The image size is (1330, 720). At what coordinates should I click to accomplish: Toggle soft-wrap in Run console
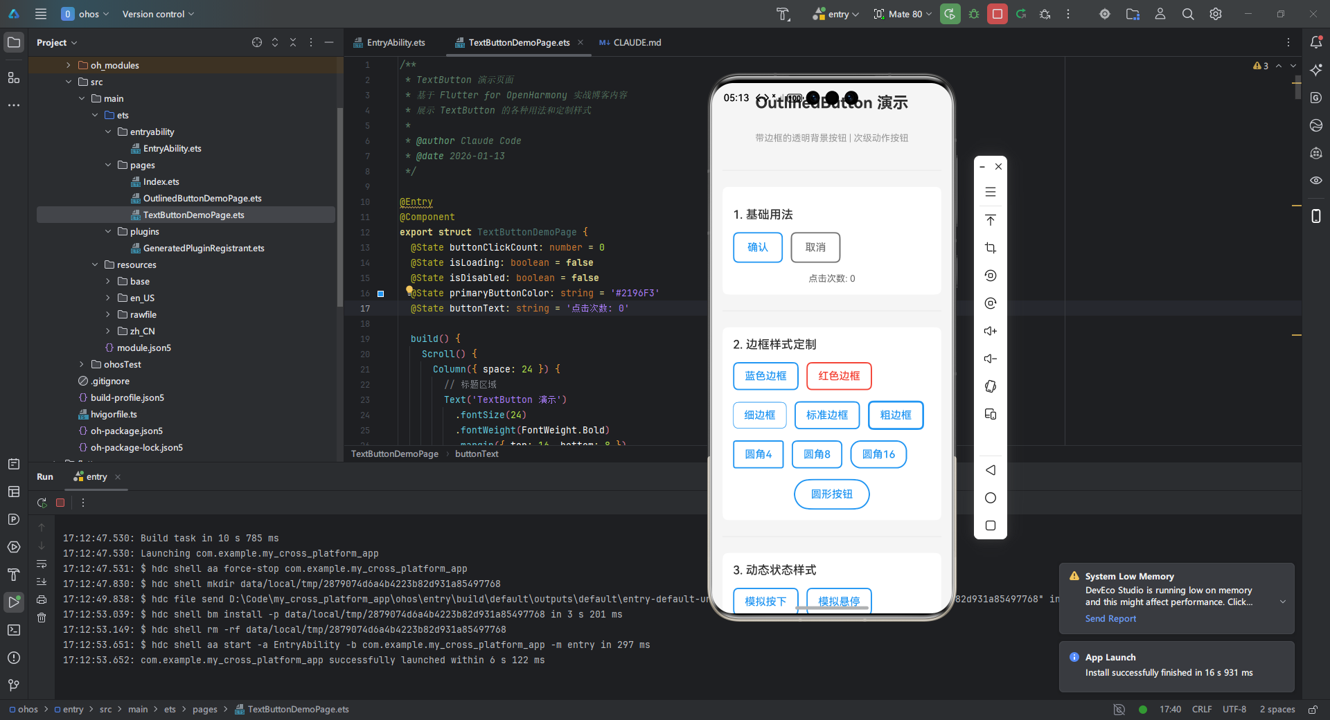(42, 564)
